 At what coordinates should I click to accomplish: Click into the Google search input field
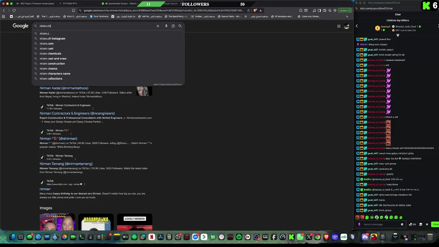click(96, 26)
